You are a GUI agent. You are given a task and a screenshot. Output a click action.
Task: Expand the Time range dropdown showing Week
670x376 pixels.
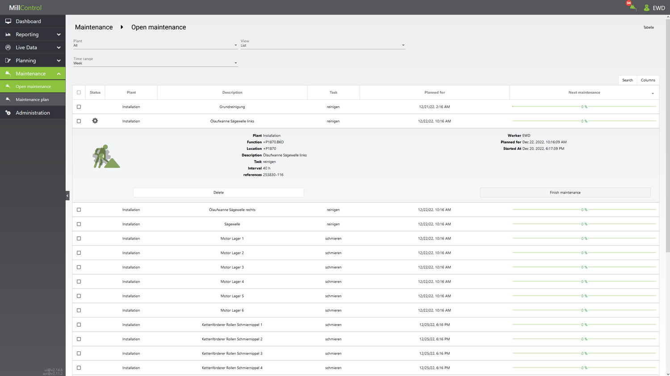pyautogui.click(x=155, y=63)
